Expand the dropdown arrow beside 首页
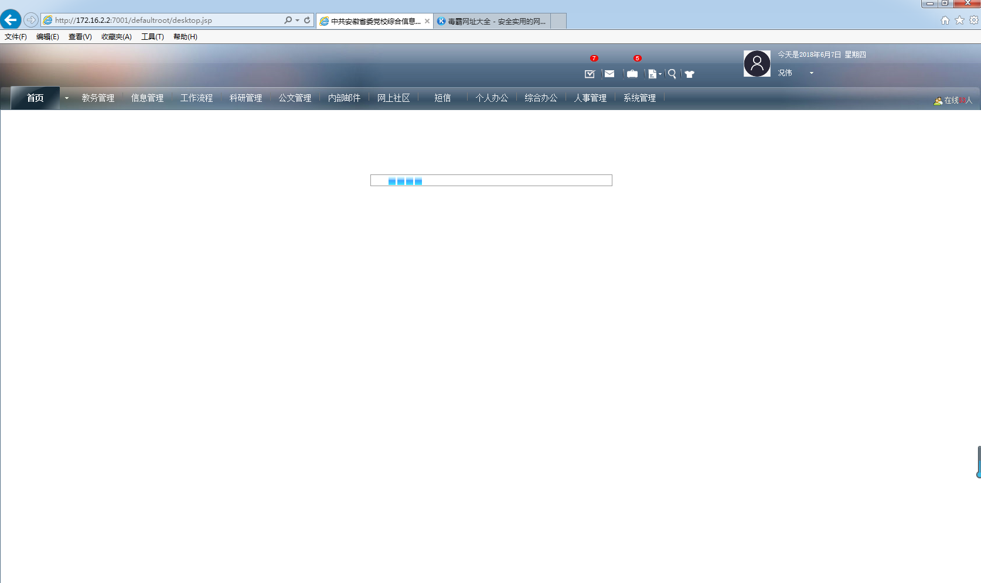 [67, 98]
